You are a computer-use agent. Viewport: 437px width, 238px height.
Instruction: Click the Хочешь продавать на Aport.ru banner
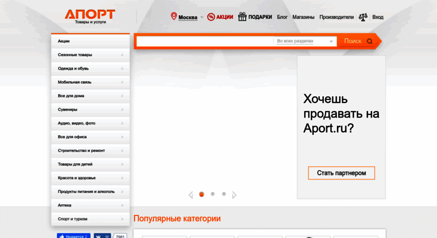coord(341,127)
